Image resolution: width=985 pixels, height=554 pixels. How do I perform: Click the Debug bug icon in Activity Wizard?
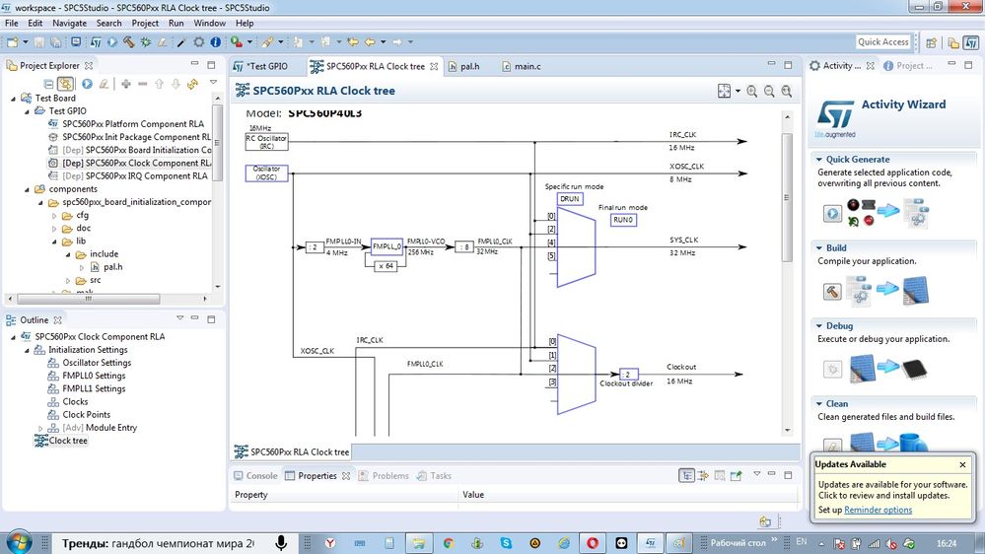click(832, 370)
